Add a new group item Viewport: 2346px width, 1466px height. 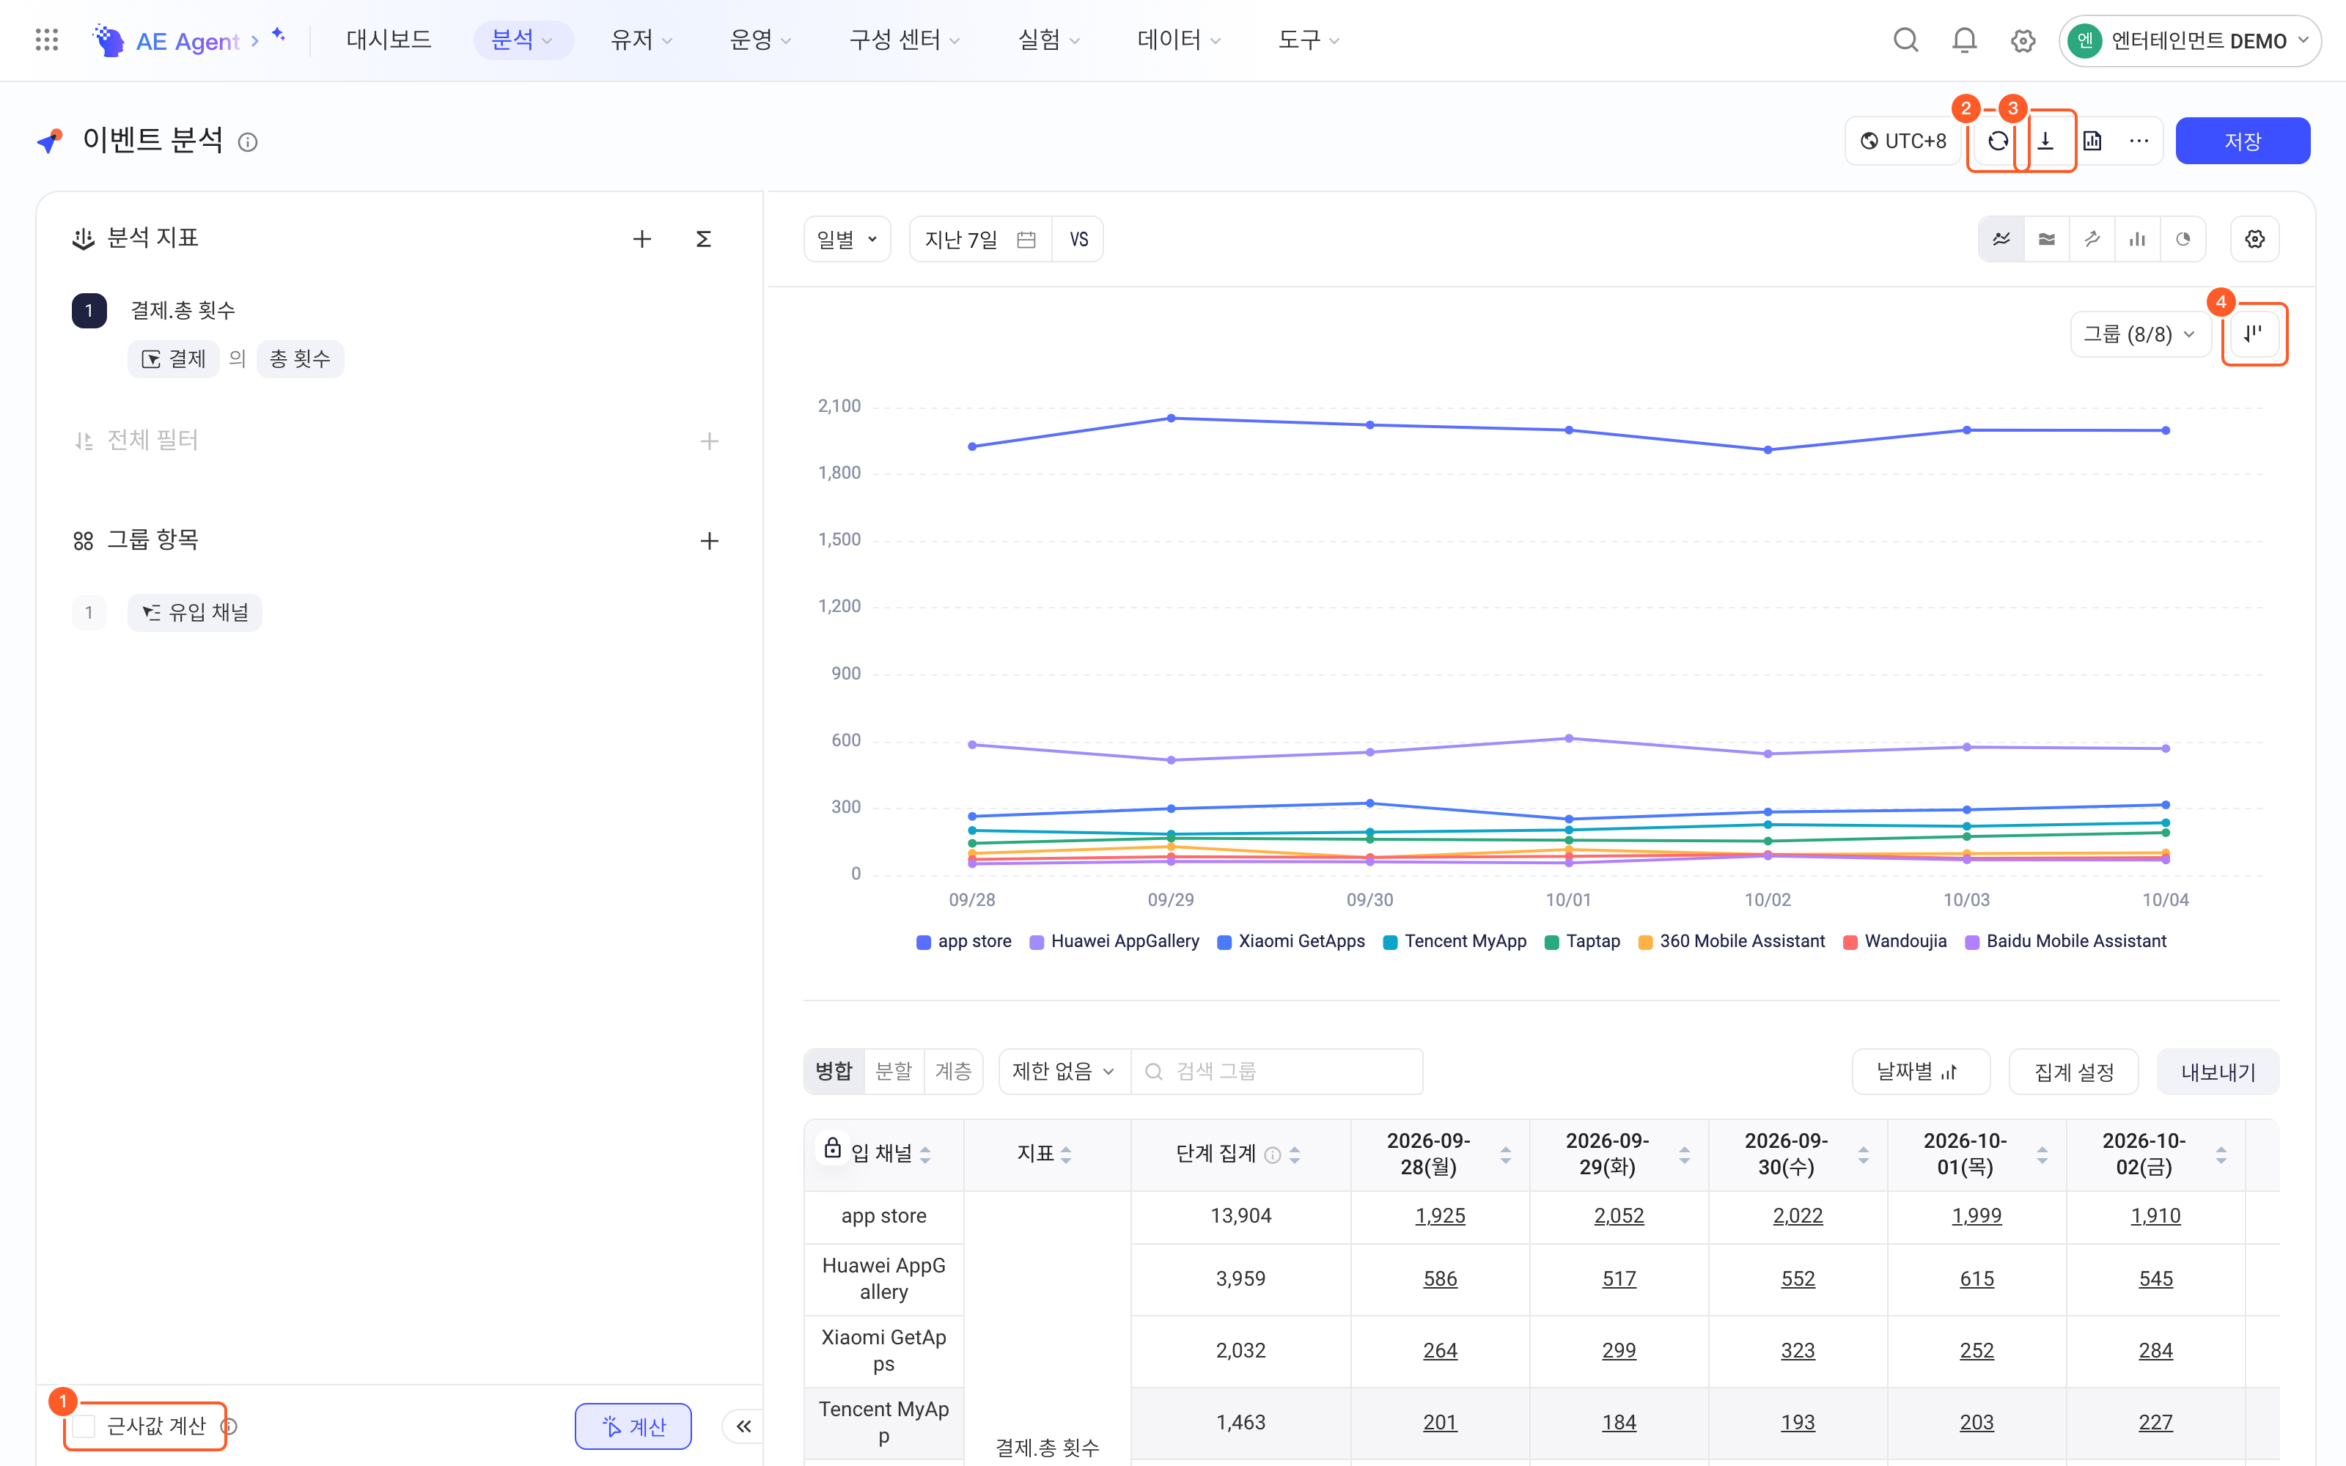tap(710, 541)
